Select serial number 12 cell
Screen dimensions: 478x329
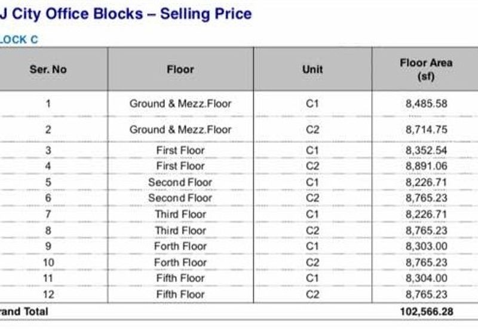click(x=48, y=294)
